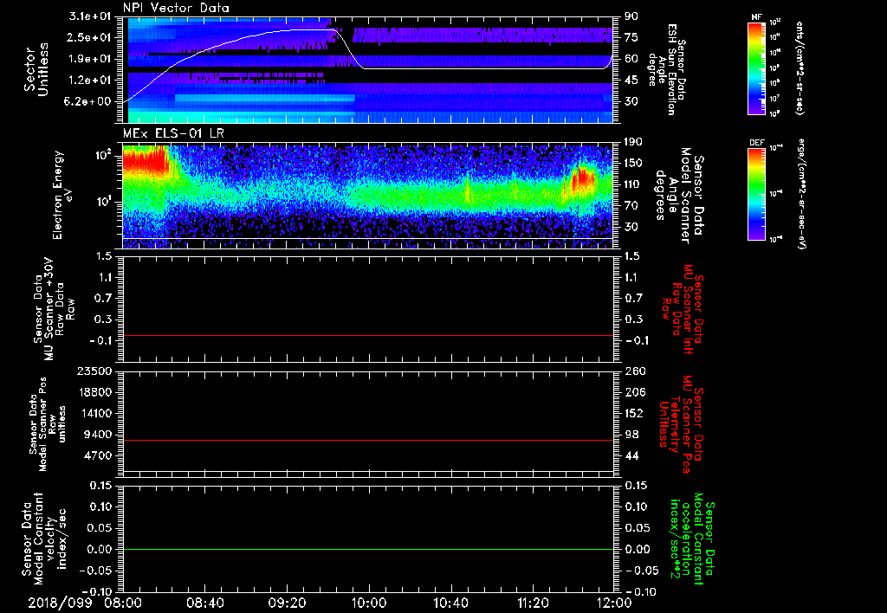Click the 'MEx ELS-01 LR' panel title
The width and height of the screenshot is (887, 613).
pyautogui.click(x=172, y=134)
